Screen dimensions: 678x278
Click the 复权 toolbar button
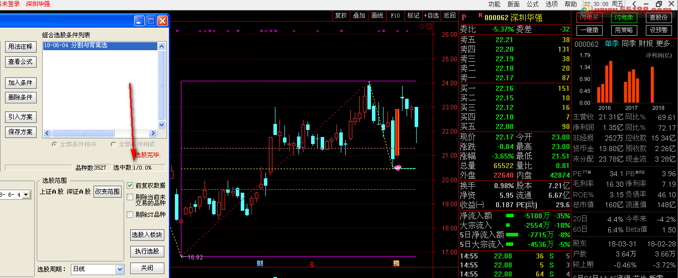tap(341, 16)
